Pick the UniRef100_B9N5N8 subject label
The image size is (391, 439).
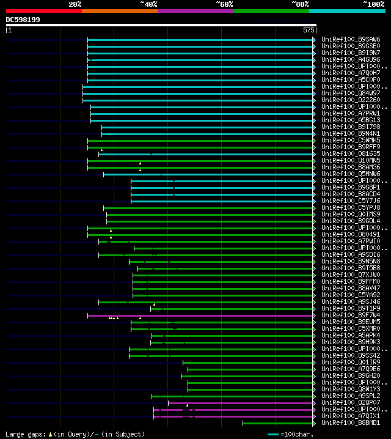[351, 261]
